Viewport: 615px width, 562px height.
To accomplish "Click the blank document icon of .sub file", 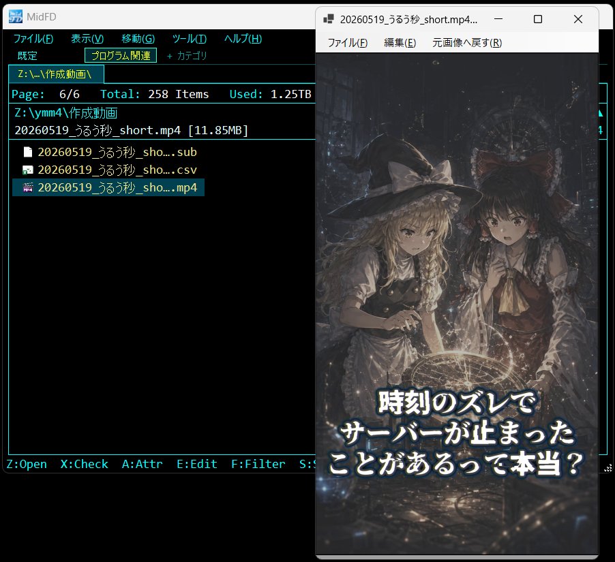I will coord(28,152).
